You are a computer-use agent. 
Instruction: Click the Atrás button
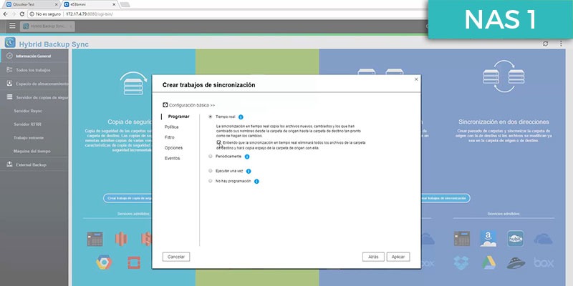coord(373,257)
